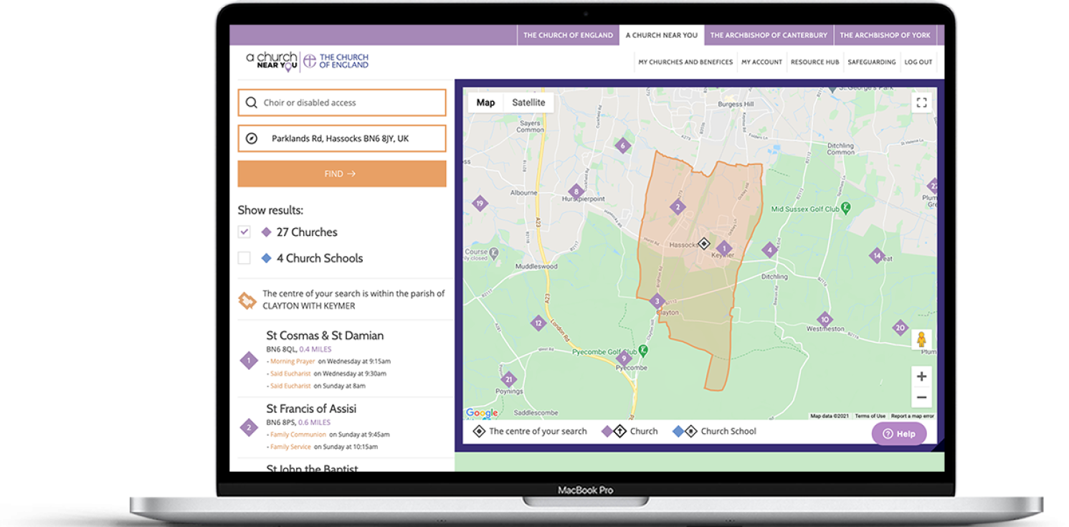Open the St Francis of Assisi result
1069x527 pixels.
pyautogui.click(x=311, y=409)
